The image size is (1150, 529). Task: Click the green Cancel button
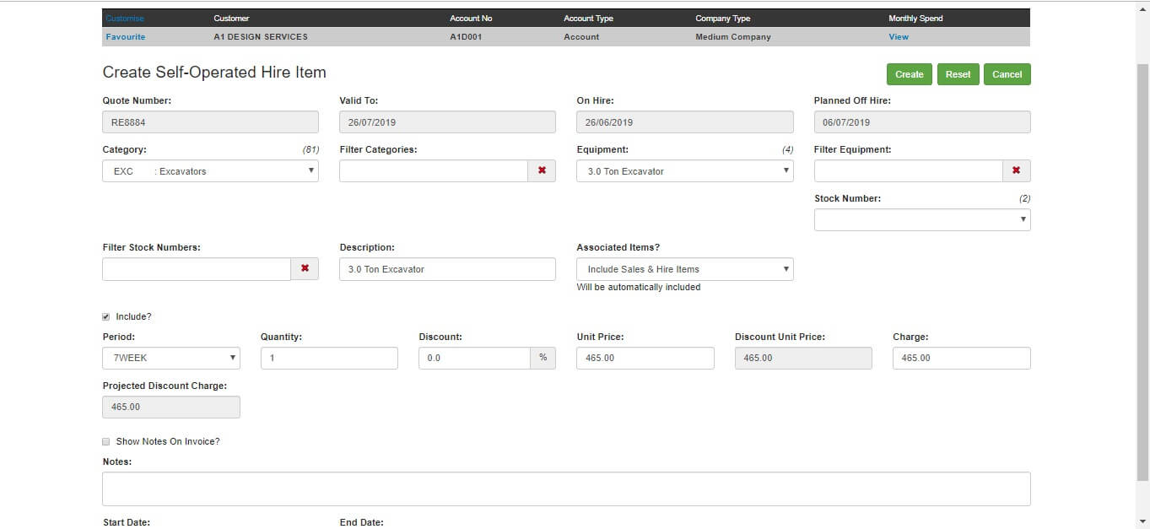pos(1007,74)
